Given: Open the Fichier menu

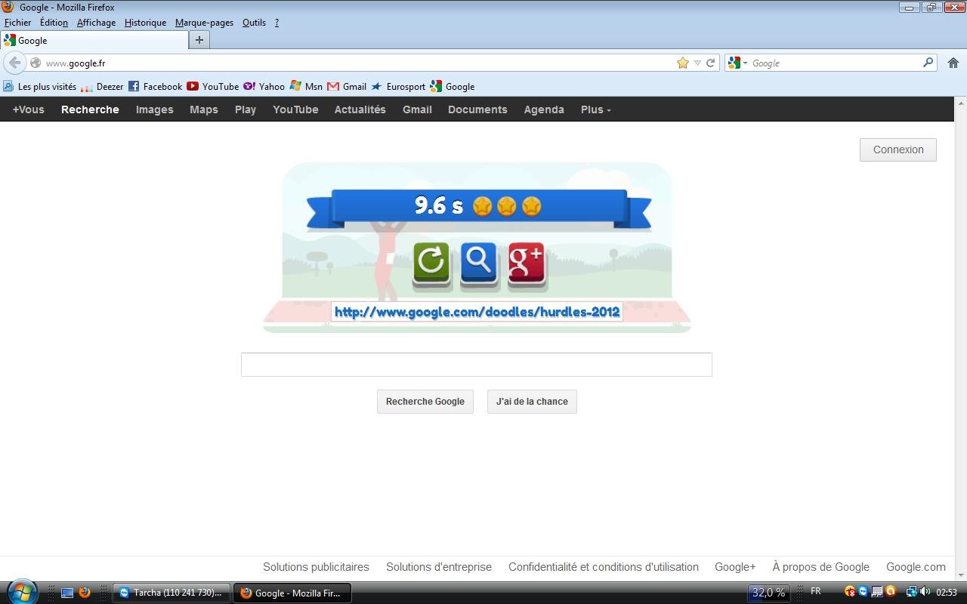Looking at the screenshot, I should click(x=18, y=23).
